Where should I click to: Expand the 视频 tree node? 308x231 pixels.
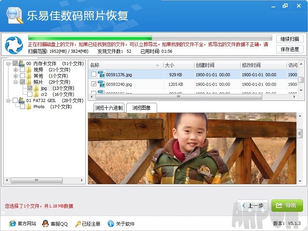16,70
